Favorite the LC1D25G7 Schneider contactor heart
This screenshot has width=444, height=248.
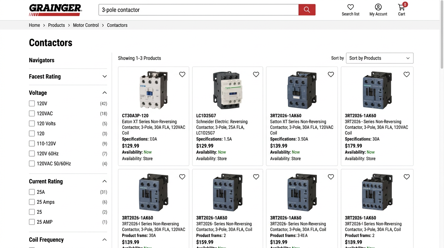click(256, 75)
